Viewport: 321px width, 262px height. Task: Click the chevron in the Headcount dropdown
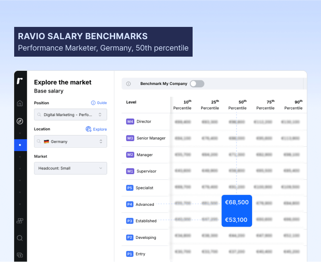[101, 168]
